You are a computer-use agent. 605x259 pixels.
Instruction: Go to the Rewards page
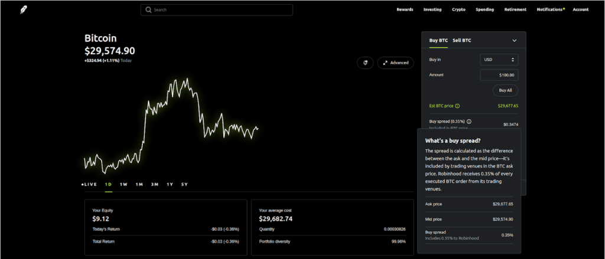405,10
